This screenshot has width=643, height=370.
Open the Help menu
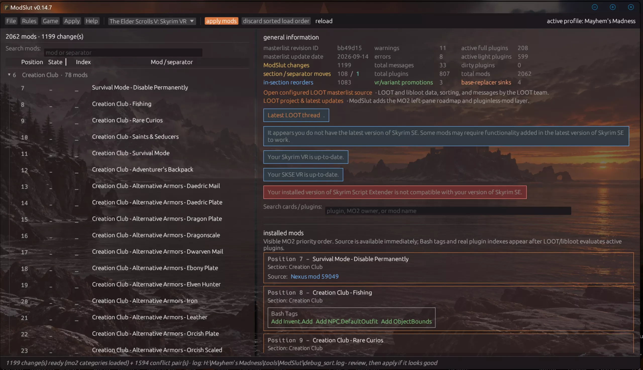pyautogui.click(x=91, y=21)
